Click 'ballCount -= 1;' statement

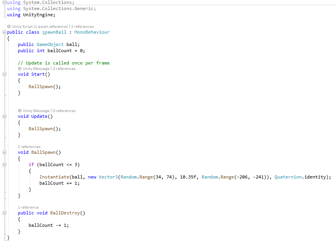pyautogui.click(x=49, y=226)
